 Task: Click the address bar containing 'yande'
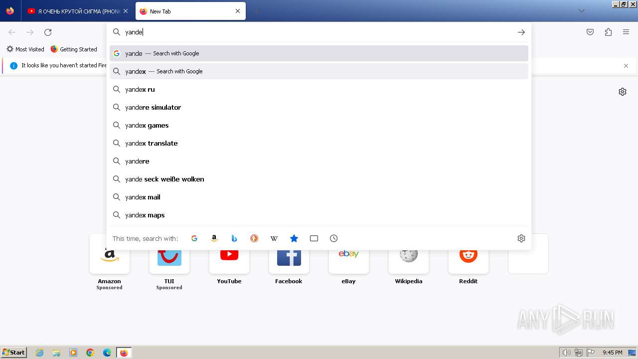(319, 32)
